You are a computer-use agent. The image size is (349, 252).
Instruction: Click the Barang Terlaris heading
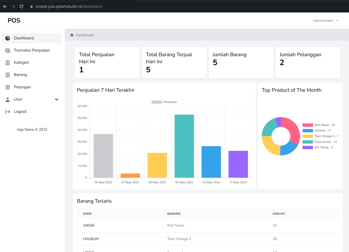(x=94, y=201)
